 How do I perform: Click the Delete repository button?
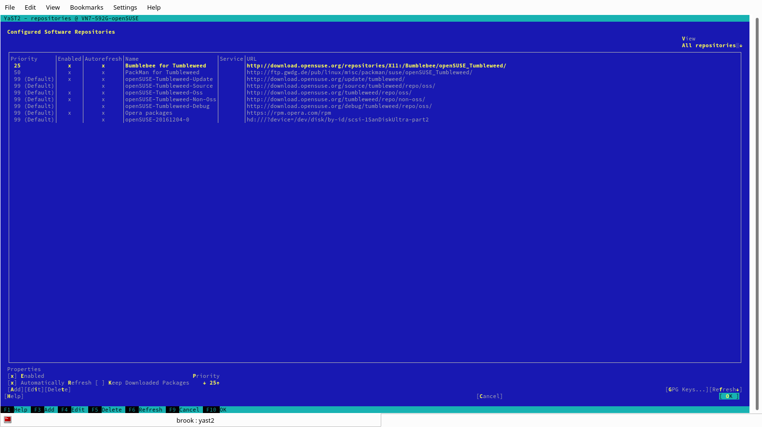tap(57, 389)
